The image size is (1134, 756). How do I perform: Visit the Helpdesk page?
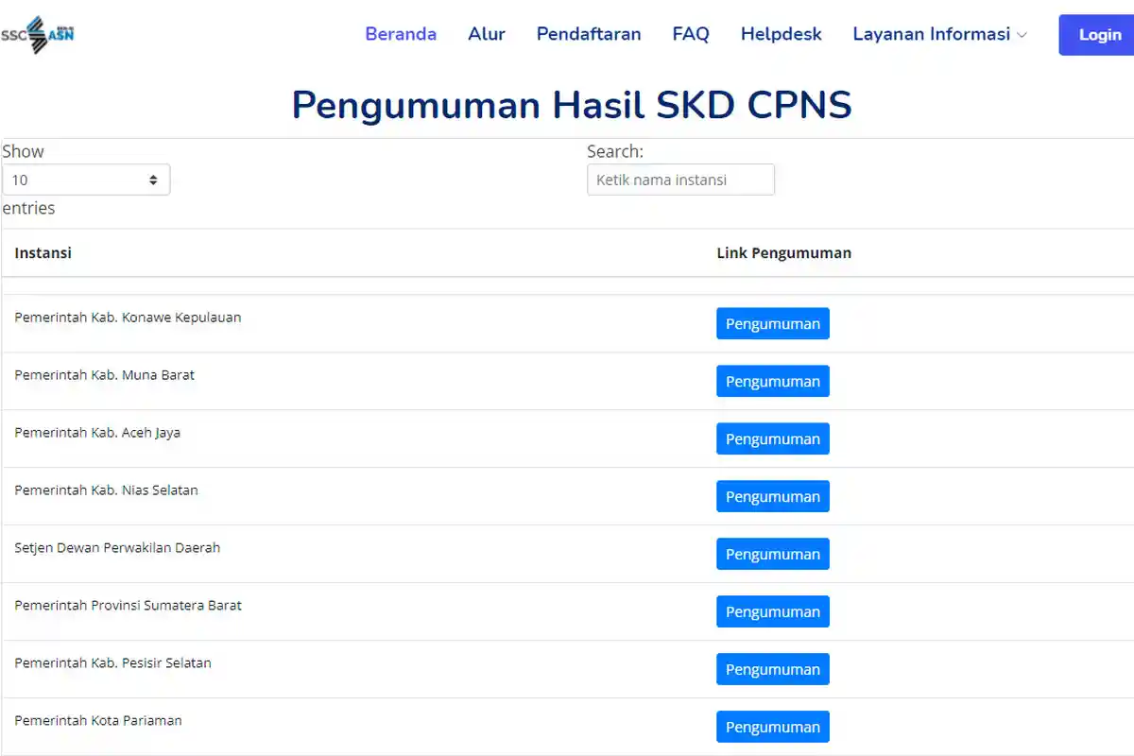(782, 34)
